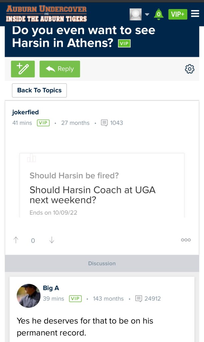Upvote jokerfied's post

(x=16, y=240)
